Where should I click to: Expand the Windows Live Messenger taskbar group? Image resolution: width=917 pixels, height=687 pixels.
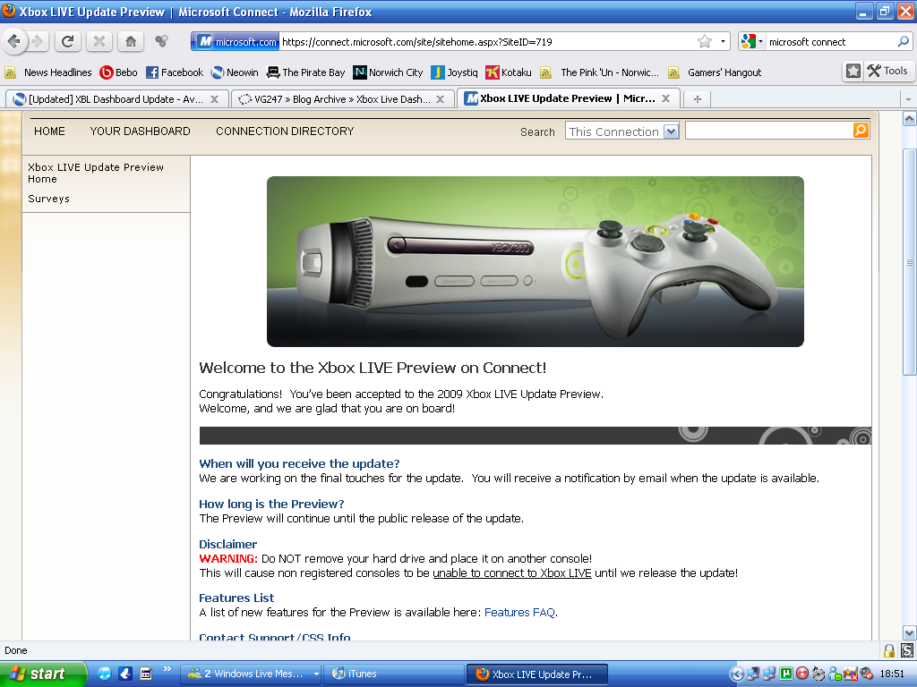click(x=316, y=674)
